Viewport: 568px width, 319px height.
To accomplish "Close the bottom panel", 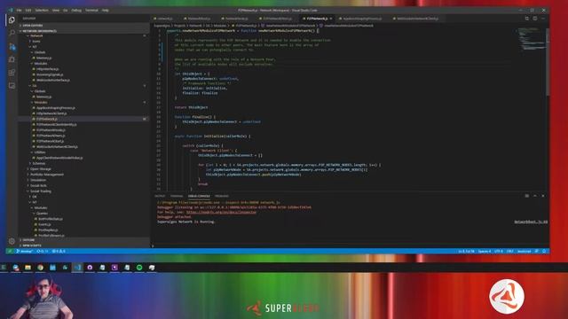I will [543, 196].
